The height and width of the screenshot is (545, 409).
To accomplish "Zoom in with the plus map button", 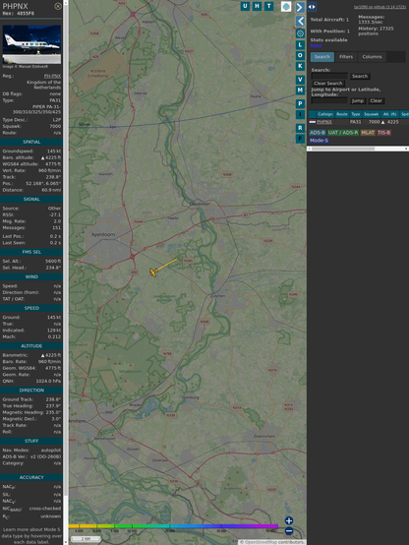I will [x=289, y=520].
